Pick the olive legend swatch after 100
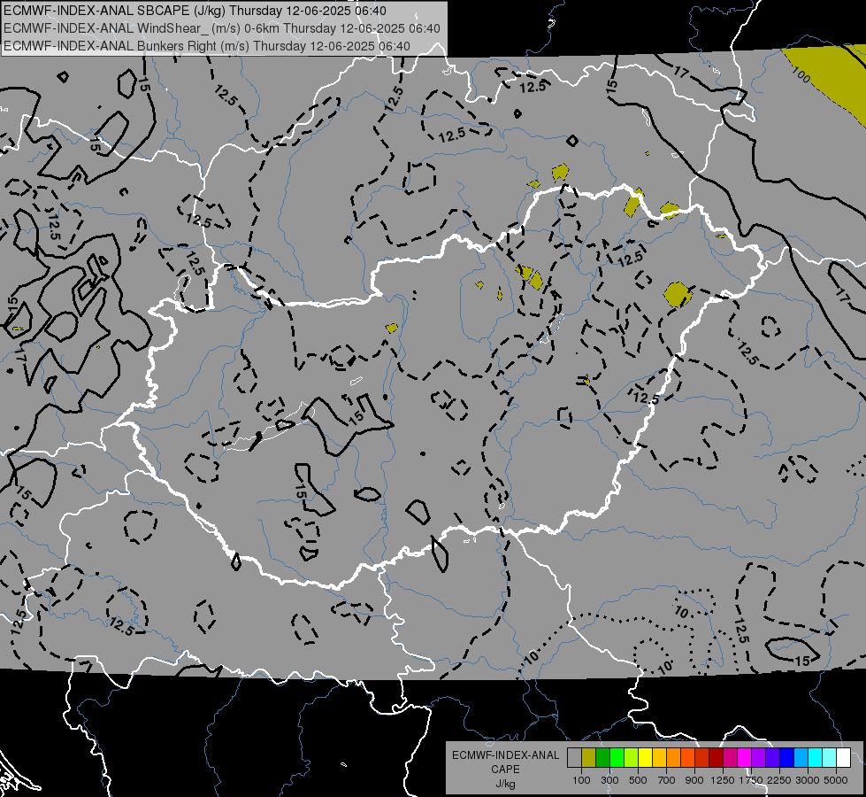This screenshot has height=797, width=866. tap(588, 758)
